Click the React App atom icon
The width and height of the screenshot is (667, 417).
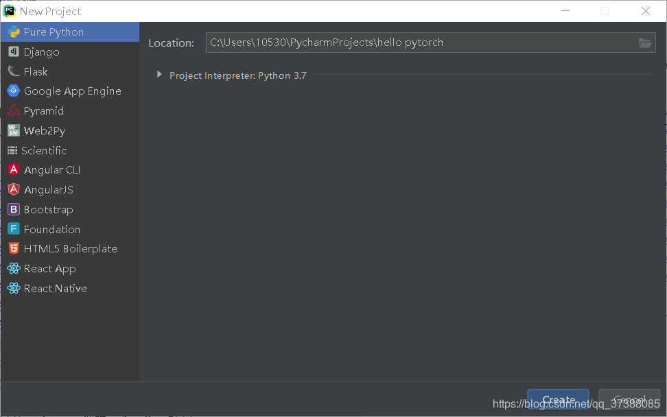(14, 268)
